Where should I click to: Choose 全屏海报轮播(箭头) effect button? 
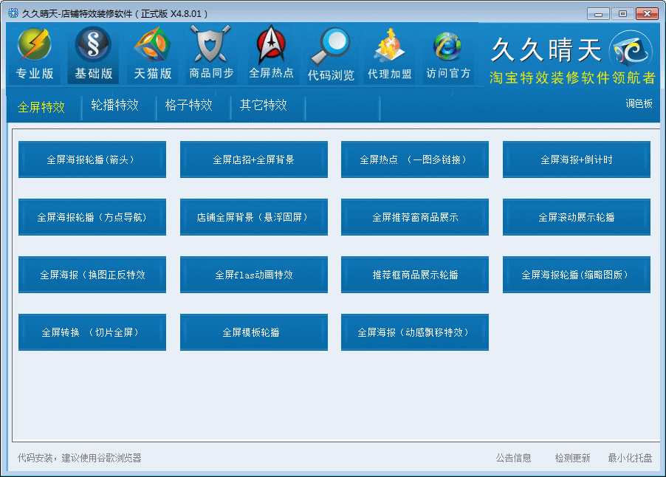point(92,159)
